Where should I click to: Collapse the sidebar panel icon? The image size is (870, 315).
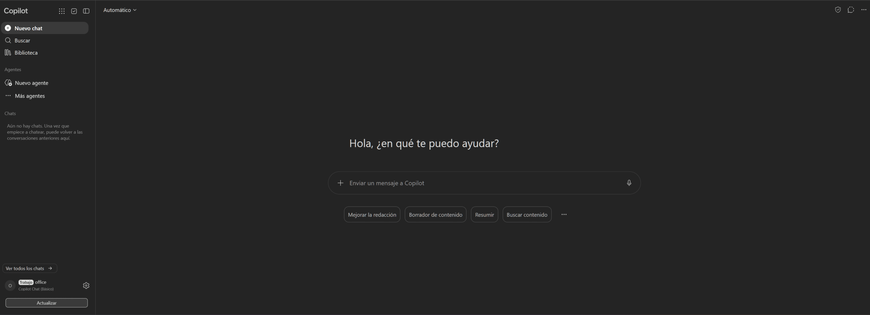[x=86, y=11]
